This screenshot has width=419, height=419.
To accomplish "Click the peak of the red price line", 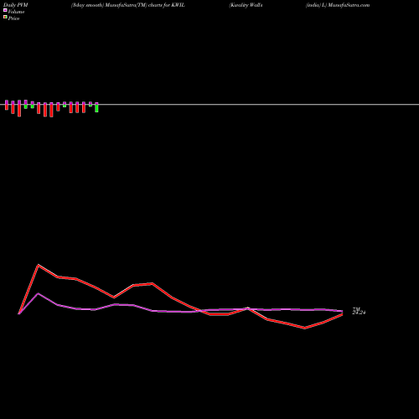I will click(x=39, y=265).
